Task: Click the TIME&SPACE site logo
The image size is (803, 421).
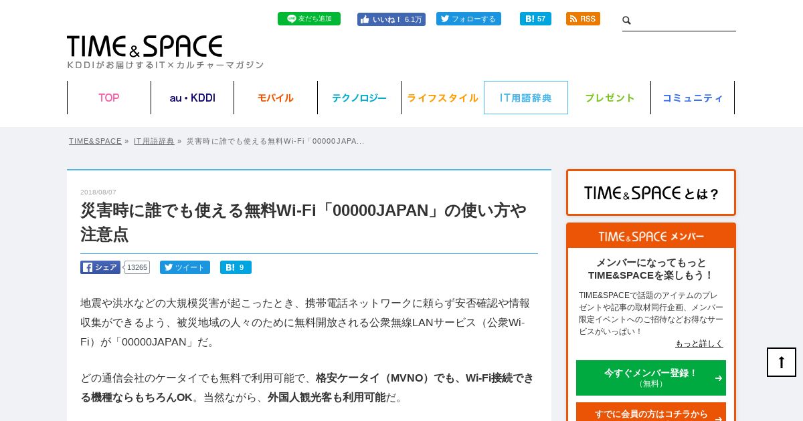Action: click(x=145, y=47)
